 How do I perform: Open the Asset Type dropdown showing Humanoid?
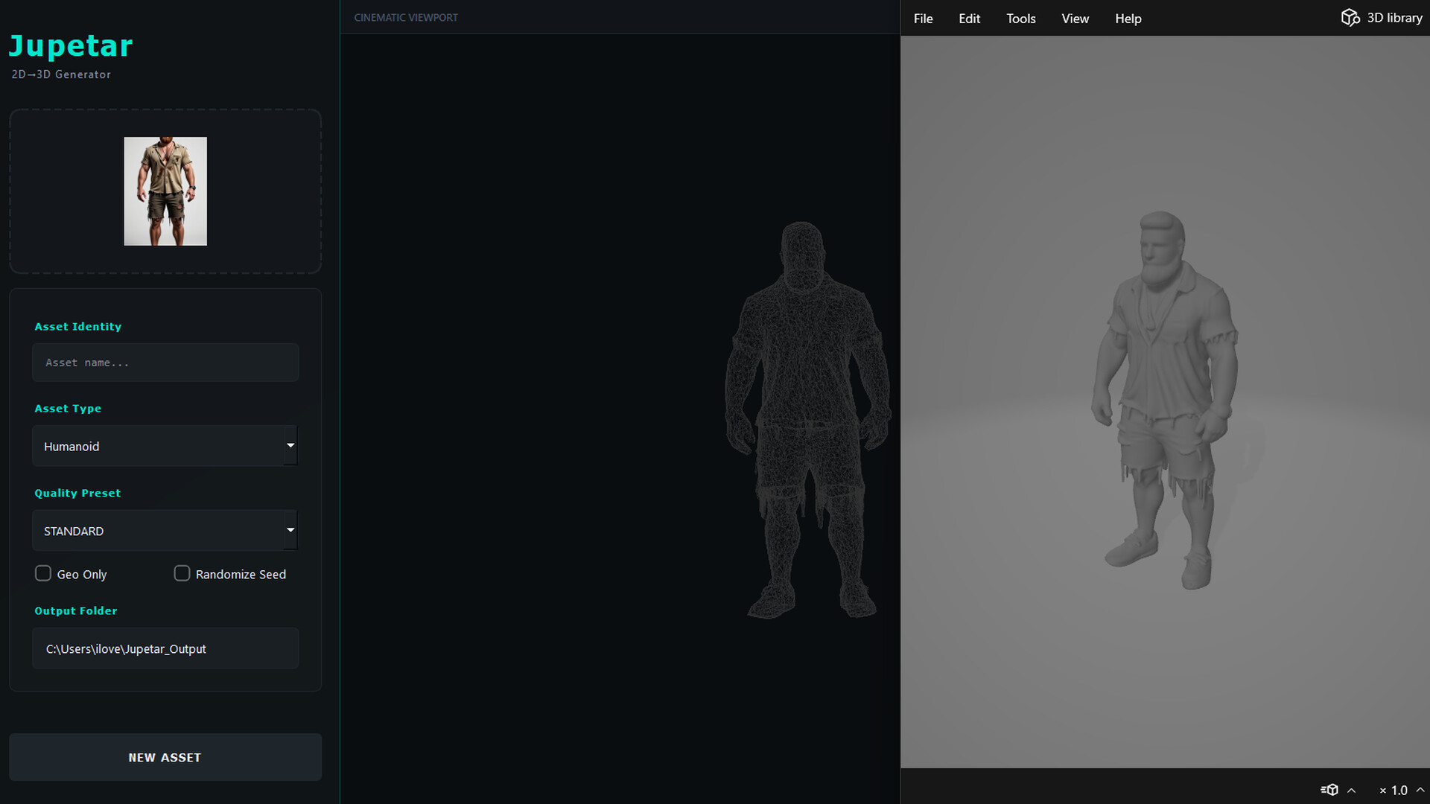click(x=165, y=446)
